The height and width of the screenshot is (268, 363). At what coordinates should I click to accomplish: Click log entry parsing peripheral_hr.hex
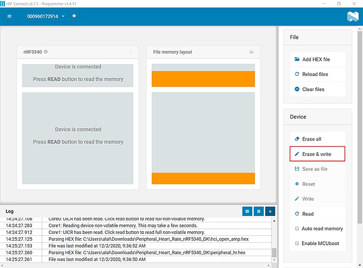[x=147, y=252]
